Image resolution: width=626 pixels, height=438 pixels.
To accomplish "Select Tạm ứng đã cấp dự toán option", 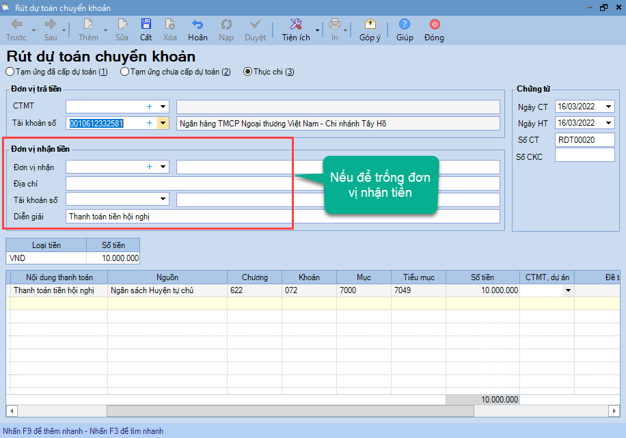I will 10,72.
